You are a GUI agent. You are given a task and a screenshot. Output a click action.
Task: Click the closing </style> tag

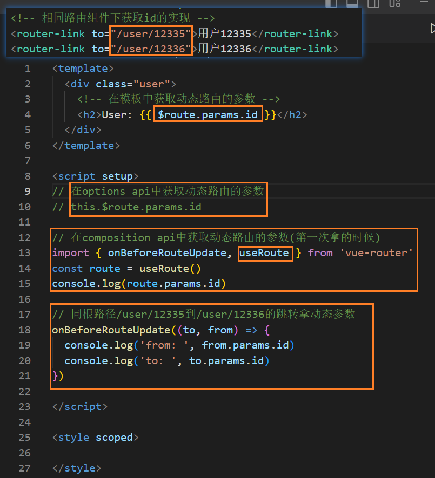(77, 468)
